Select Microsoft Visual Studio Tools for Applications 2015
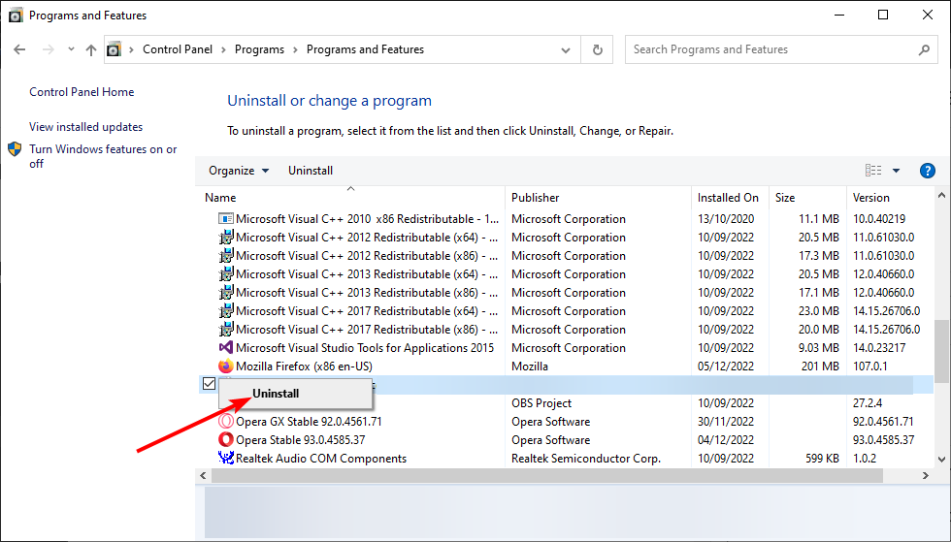The image size is (951, 542). click(365, 348)
